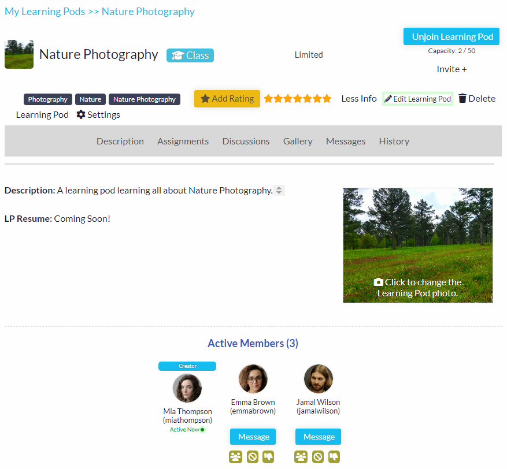Open the Assignments tab

point(183,141)
